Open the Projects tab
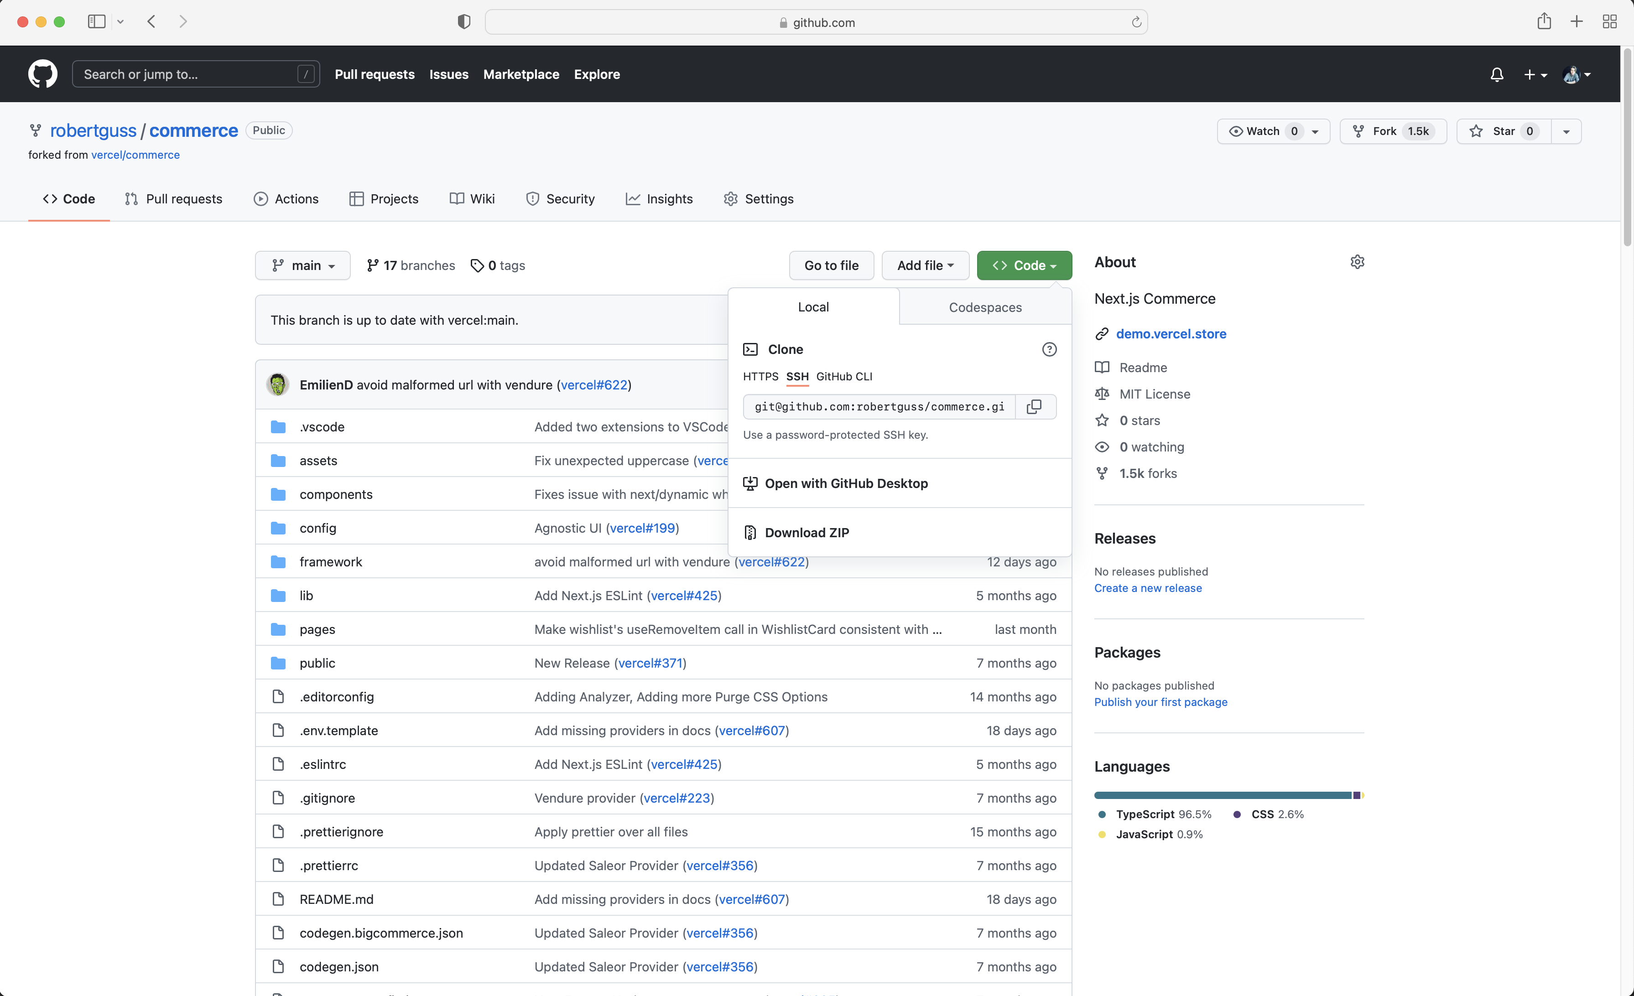 384,199
